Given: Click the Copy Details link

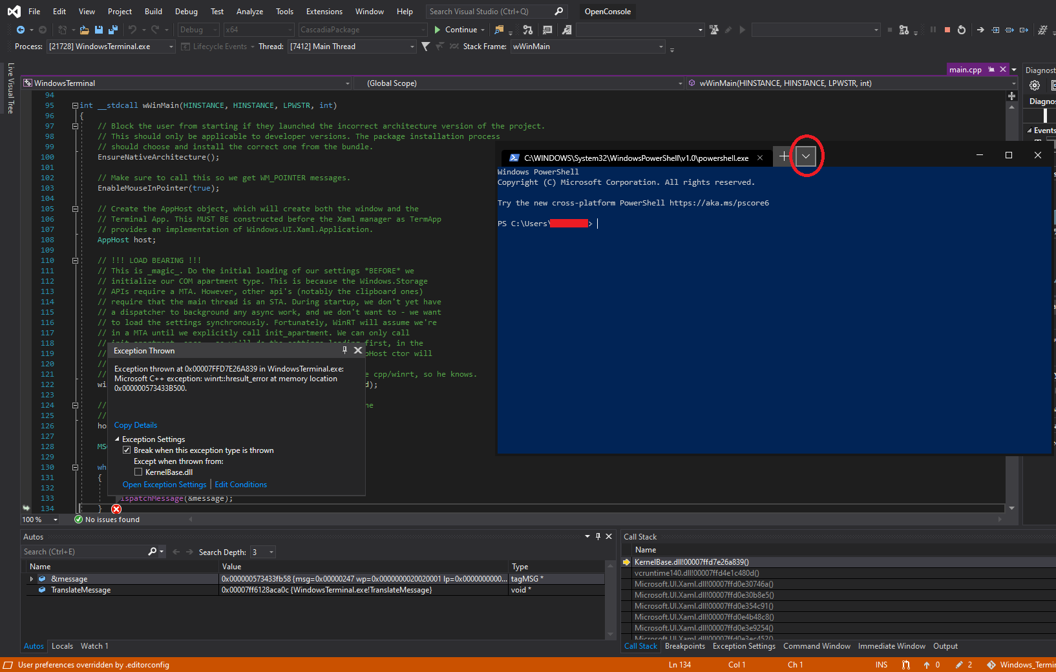Looking at the screenshot, I should (135, 425).
